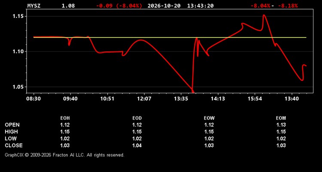Viewport: 322px width, 172px height.
Task: Click the HIGH row label
Action: point(11,132)
